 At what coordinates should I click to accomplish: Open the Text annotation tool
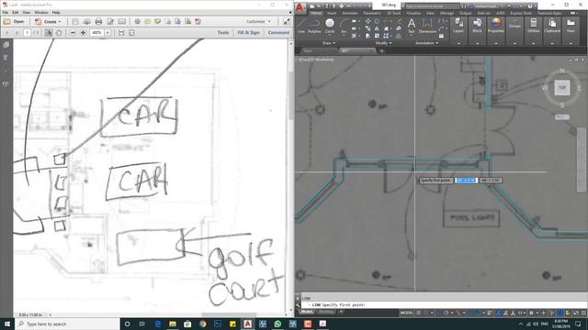coord(412,26)
